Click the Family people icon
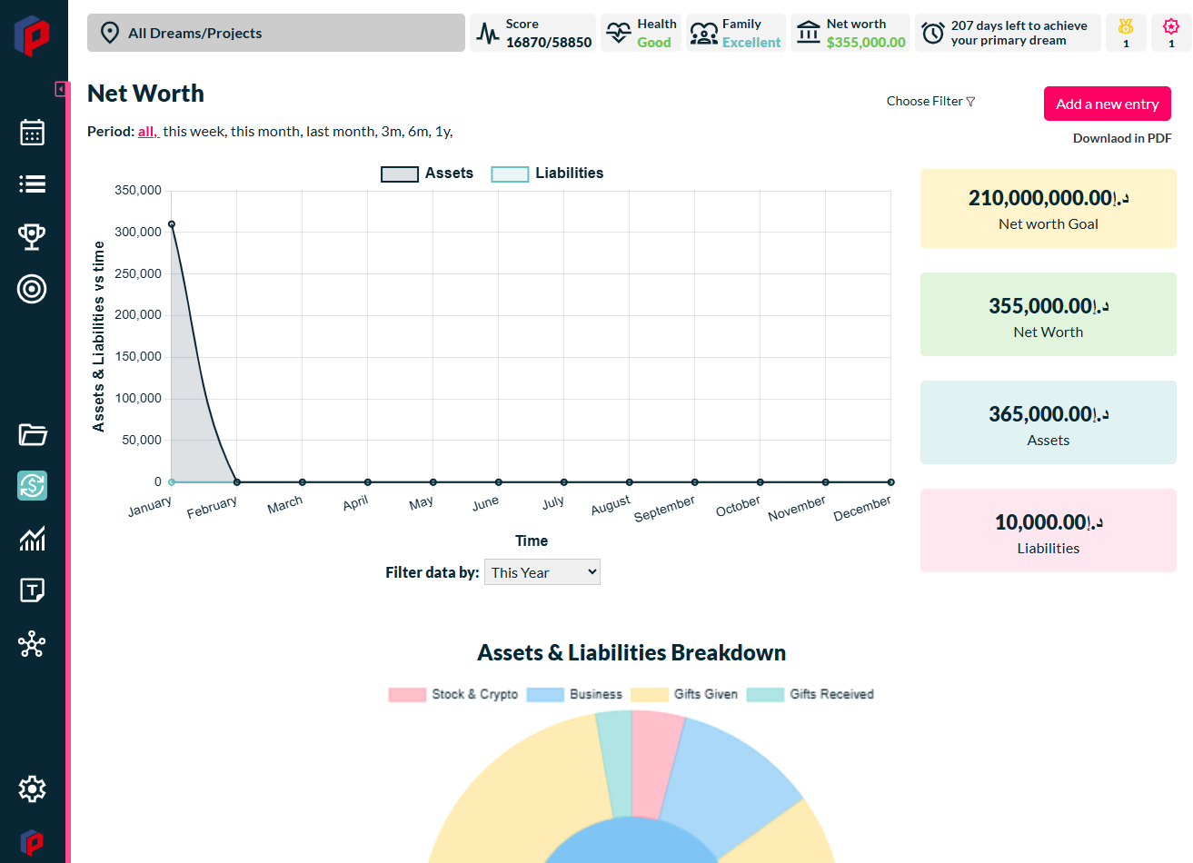Viewport: 1193px width, 863px height. click(703, 35)
